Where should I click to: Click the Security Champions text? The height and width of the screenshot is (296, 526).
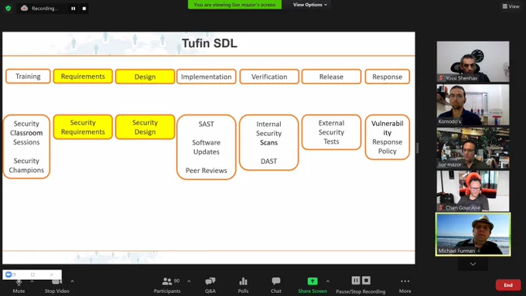(x=26, y=165)
